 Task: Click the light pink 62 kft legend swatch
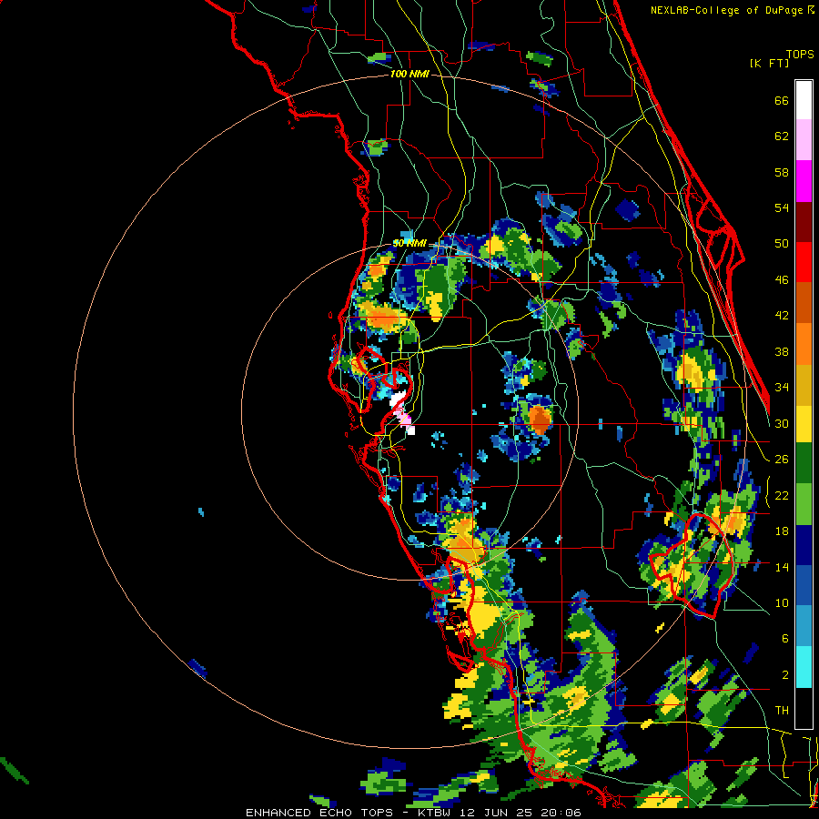[x=804, y=140]
